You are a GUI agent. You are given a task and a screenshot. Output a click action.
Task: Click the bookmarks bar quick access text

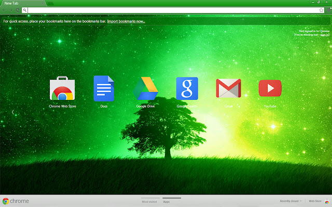click(x=54, y=21)
